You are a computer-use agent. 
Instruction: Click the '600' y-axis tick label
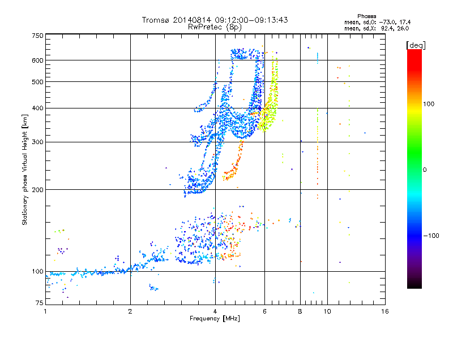click(38, 60)
